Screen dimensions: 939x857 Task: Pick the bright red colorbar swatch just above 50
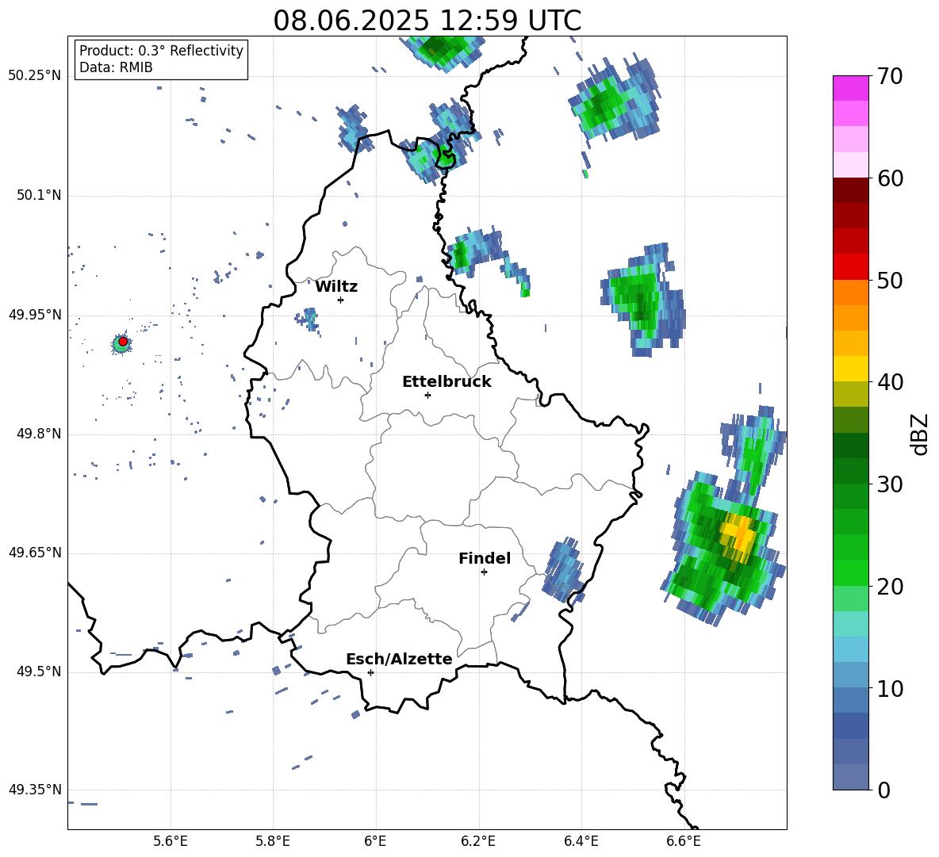pyautogui.click(x=850, y=267)
